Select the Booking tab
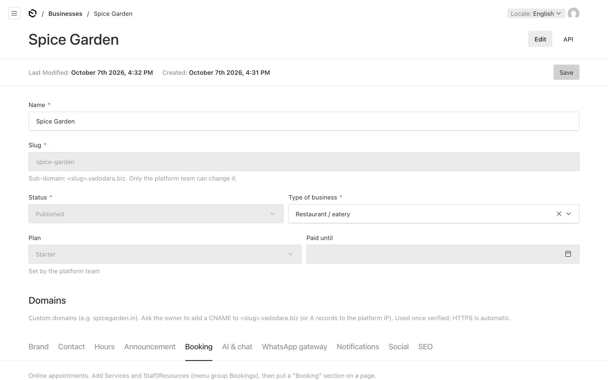 click(x=199, y=347)
